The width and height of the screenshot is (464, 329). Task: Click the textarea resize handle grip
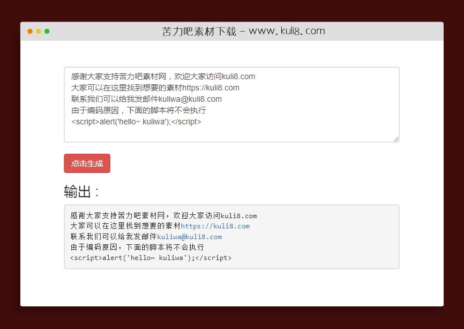point(396,138)
